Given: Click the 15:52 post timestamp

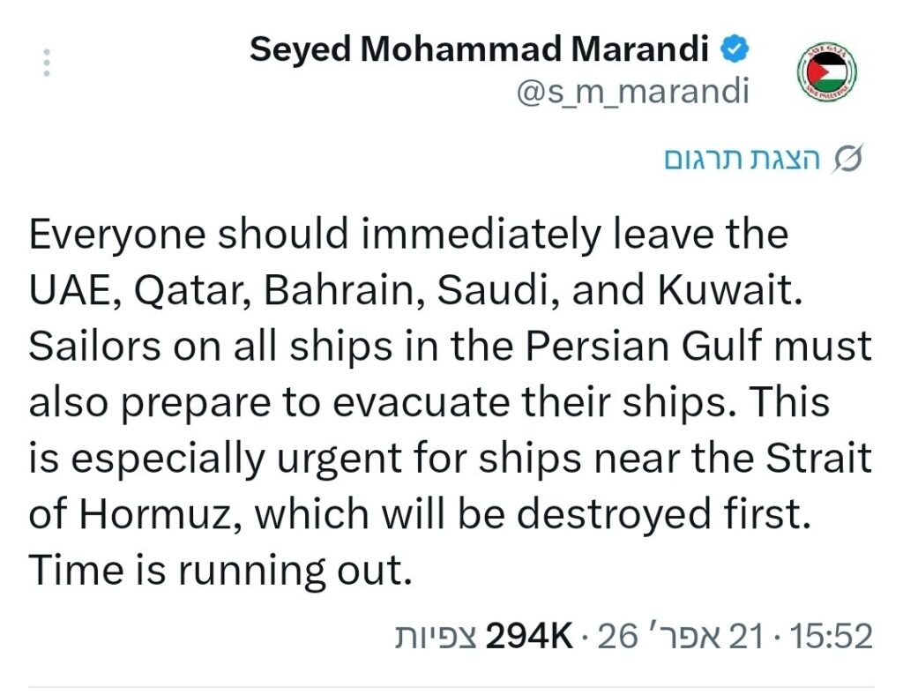Looking at the screenshot, I should coord(831,635).
